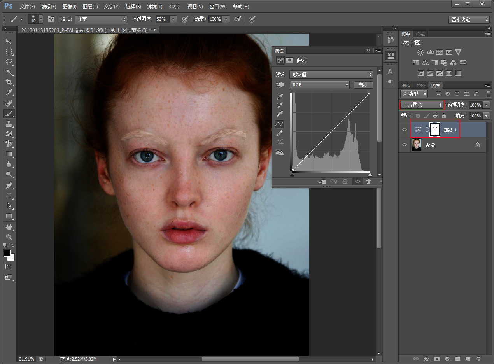The image size is (494, 364).
Task: Click the 自动 button in curves
Action: 363,85
